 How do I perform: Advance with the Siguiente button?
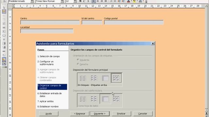100,114
